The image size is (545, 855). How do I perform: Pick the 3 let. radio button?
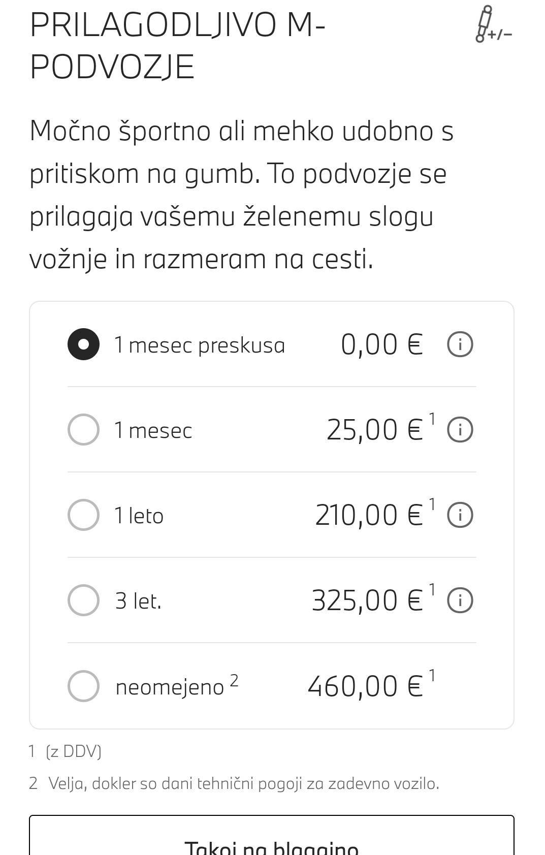coord(83,600)
